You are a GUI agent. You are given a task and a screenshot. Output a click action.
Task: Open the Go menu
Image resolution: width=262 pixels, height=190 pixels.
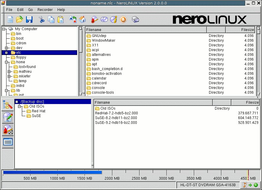click(30, 10)
